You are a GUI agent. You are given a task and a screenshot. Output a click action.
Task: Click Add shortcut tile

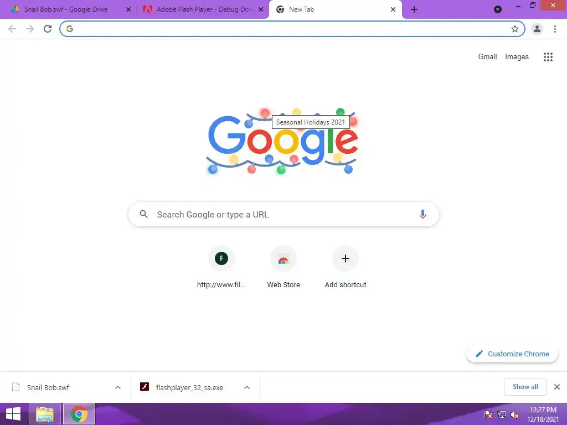click(x=346, y=267)
